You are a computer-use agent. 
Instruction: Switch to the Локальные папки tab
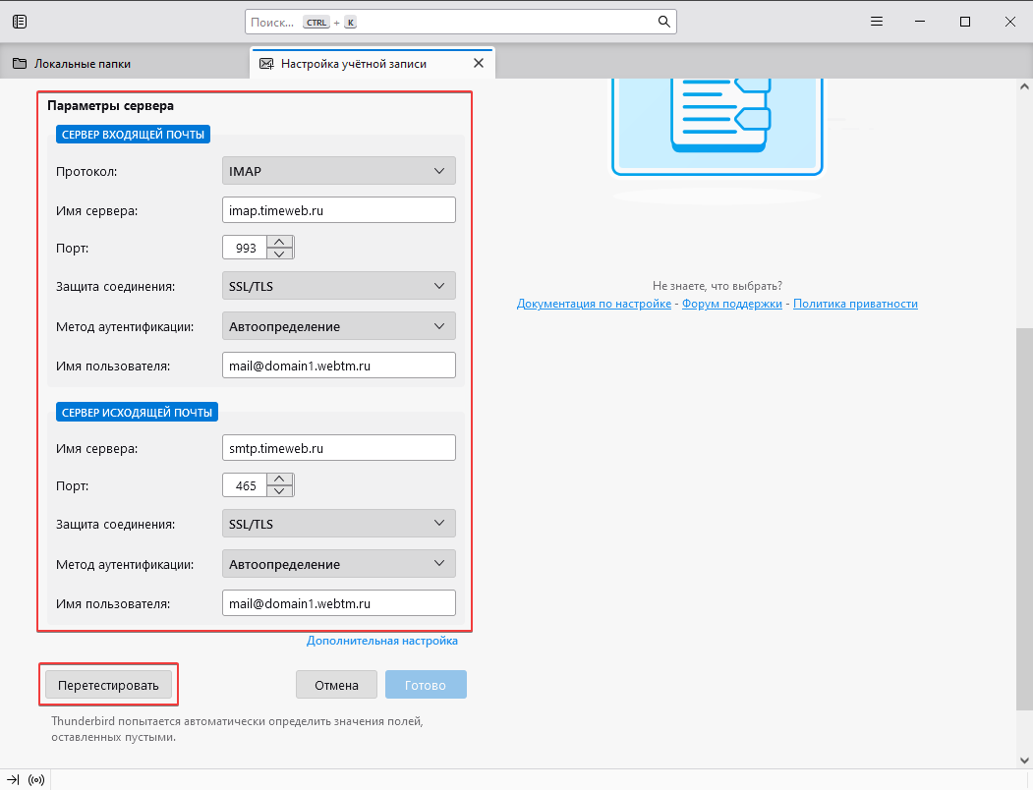125,64
